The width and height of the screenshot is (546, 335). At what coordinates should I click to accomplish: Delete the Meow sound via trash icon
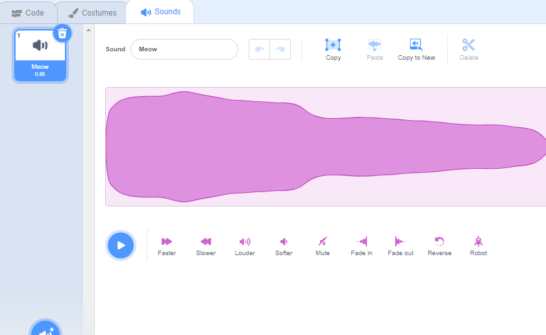(x=62, y=33)
